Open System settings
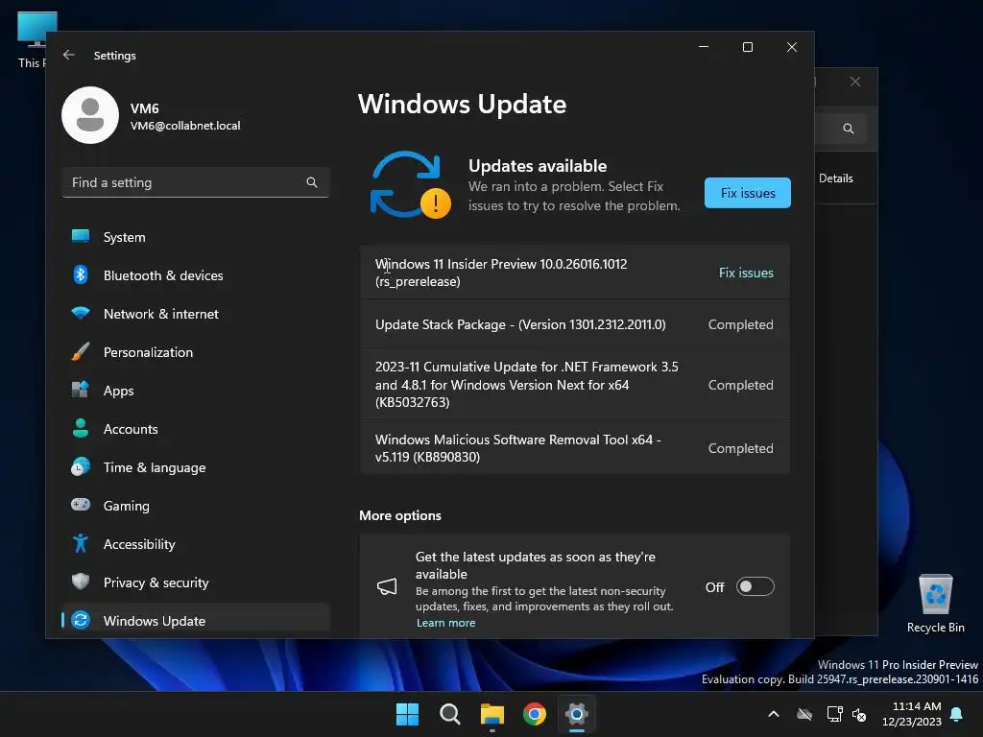 pos(196,237)
